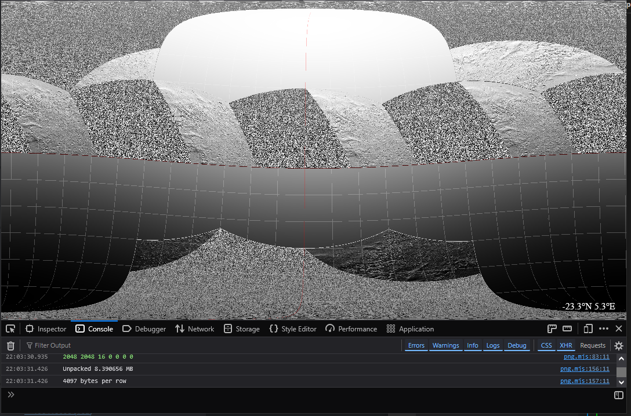Select log message '2048 2048 16 0 0 0 0'
Image resolution: width=631 pixels, height=416 pixels.
(x=98, y=356)
